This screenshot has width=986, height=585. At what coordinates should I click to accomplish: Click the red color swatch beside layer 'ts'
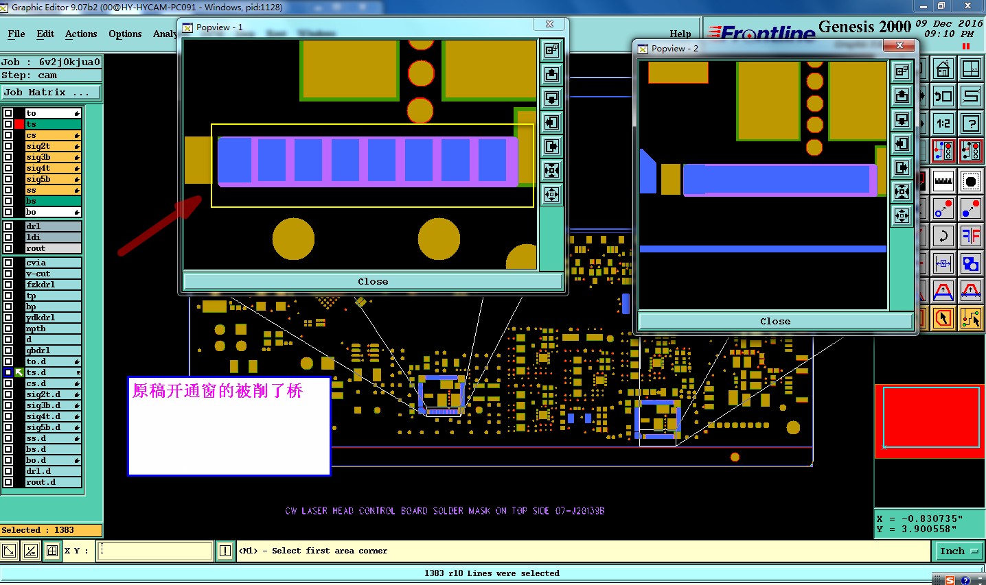[19, 124]
